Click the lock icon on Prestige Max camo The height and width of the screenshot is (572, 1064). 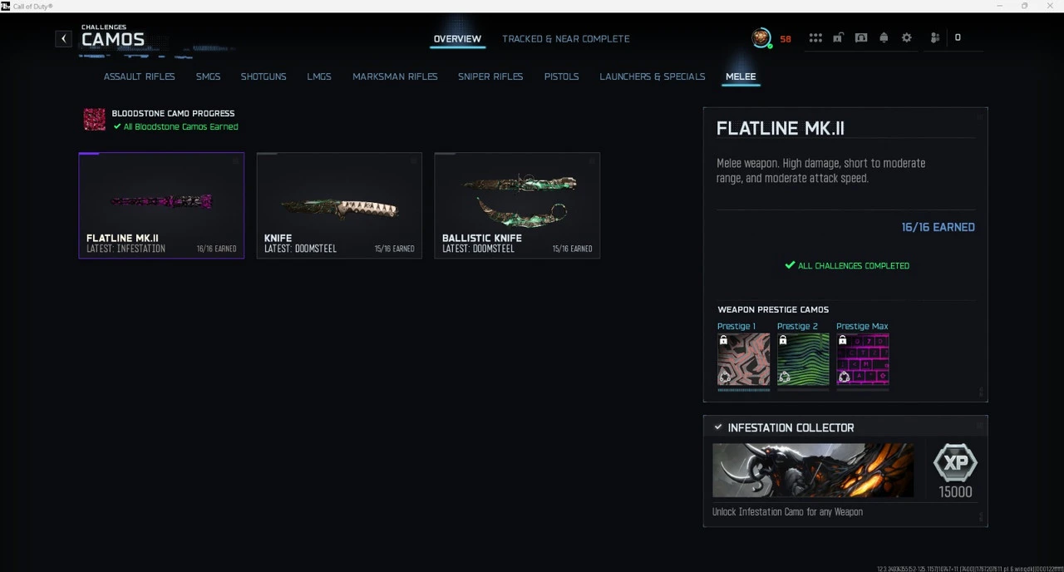click(842, 340)
